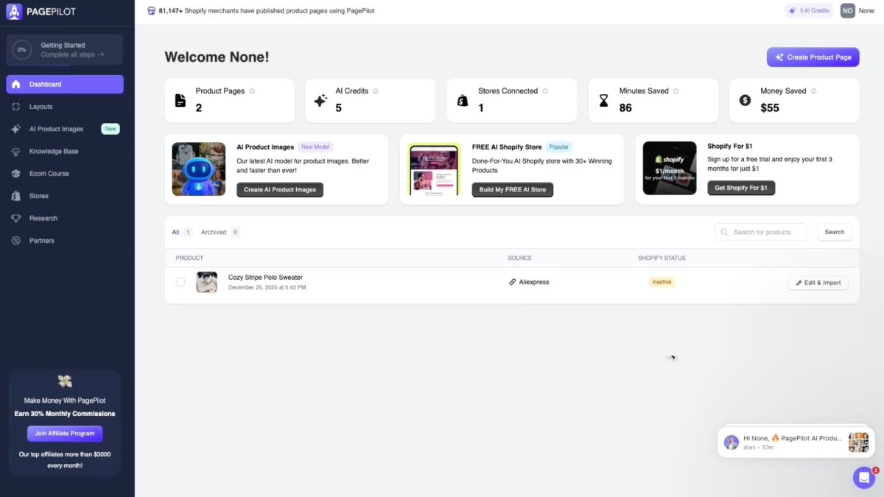The width and height of the screenshot is (884, 497).
Task: Click the Inactive Shopify status badge
Action: click(662, 282)
